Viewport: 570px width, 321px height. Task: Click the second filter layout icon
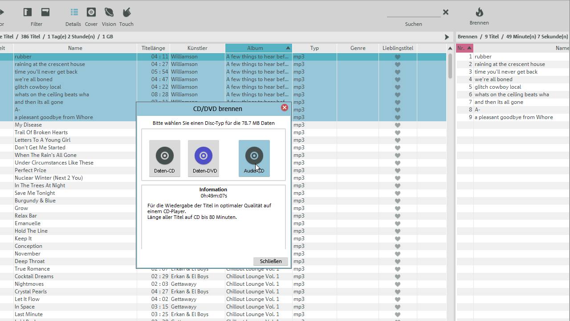tap(45, 12)
